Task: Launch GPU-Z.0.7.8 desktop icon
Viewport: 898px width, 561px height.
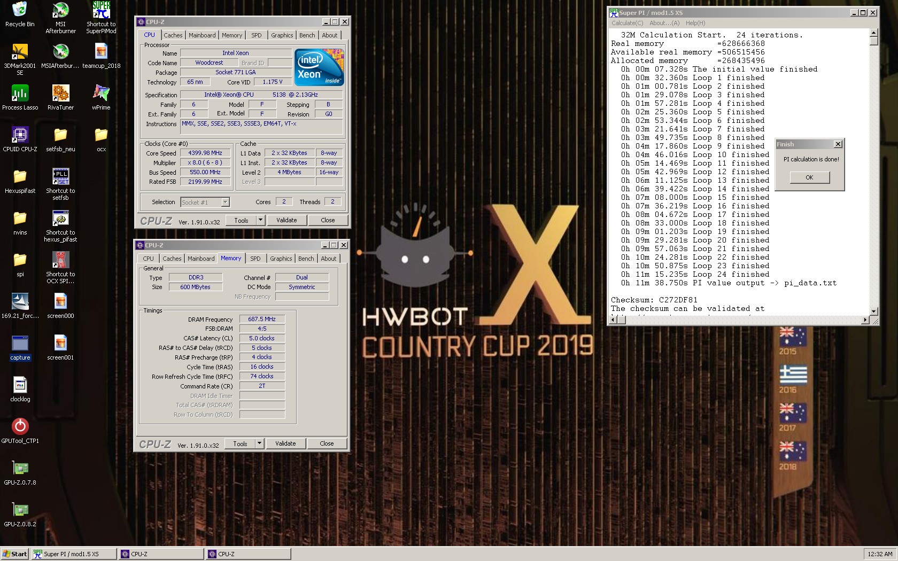Action: pos(20,472)
